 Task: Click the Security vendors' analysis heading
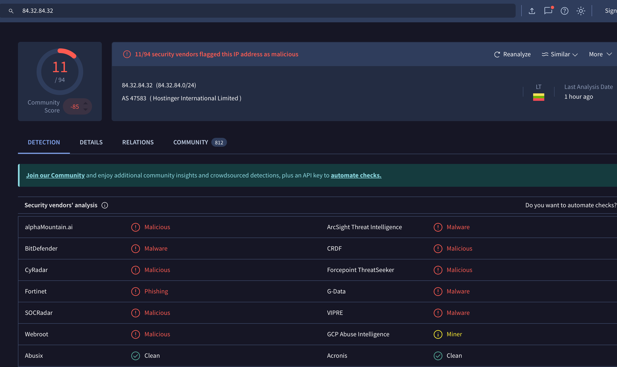coord(61,205)
